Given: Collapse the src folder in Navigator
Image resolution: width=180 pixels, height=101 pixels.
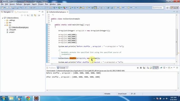Looking at the screenshot, I should tap(5, 25).
